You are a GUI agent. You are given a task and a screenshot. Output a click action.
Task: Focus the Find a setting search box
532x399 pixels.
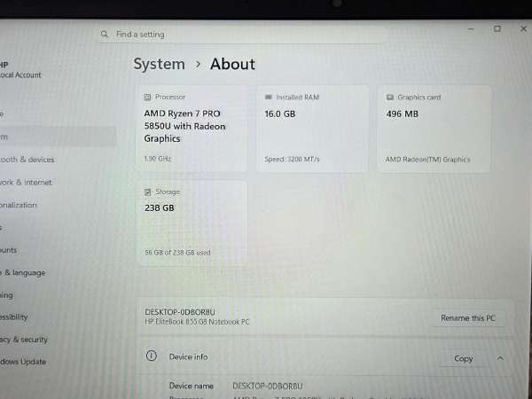tap(239, 35)
